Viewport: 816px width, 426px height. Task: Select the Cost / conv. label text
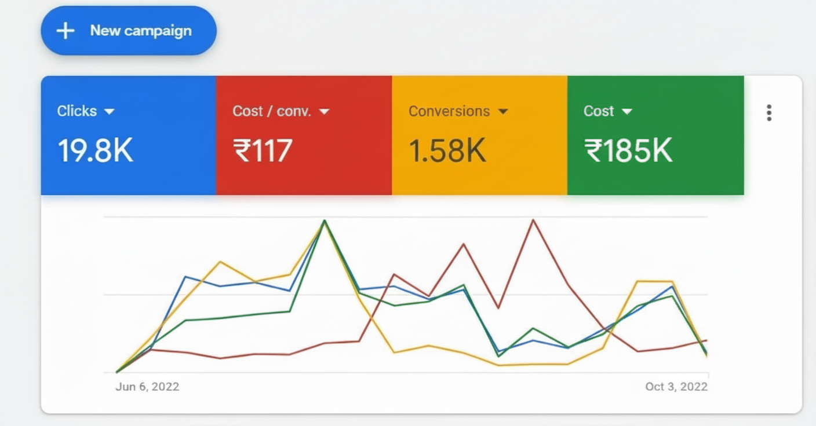coord(272,111)
